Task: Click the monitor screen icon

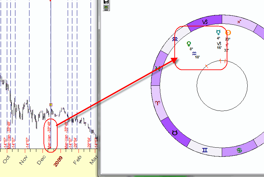Action: [106, 7]
